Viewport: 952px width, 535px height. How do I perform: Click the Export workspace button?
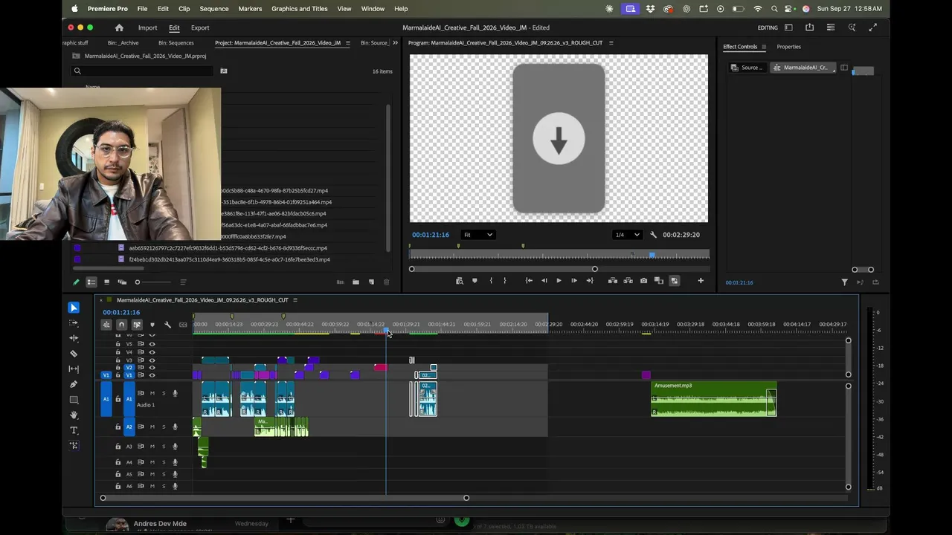click(x=200, y=28)
